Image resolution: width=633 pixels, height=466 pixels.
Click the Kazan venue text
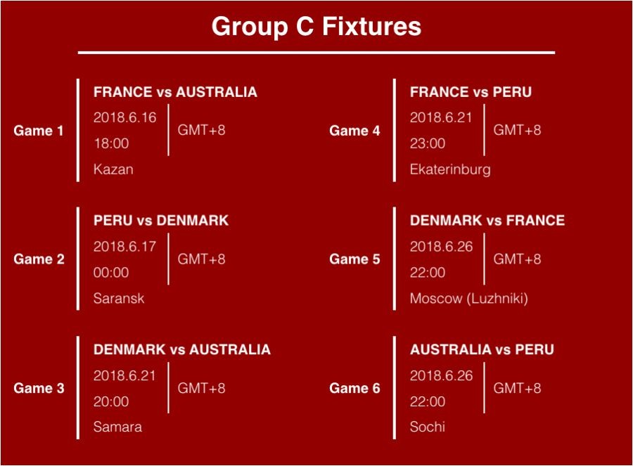pyautogui.click(x=113, y=169)
